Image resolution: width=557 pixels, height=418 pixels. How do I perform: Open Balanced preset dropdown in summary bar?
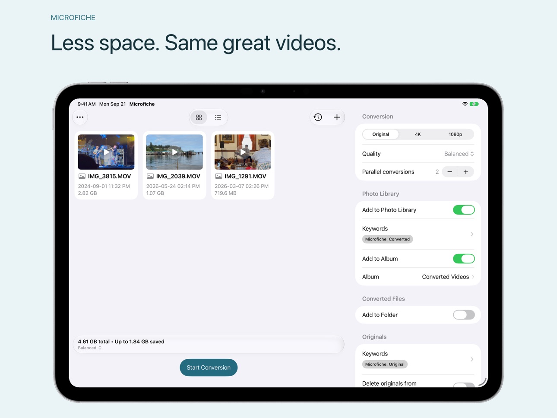90,348
